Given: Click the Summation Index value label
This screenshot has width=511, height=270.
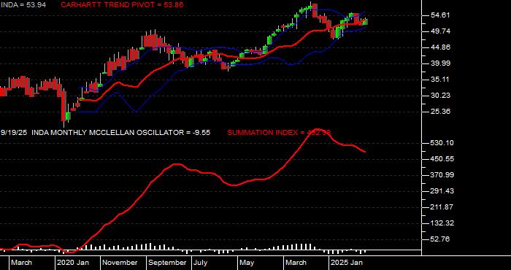Looking at the screenshot, I should [280, 133].
